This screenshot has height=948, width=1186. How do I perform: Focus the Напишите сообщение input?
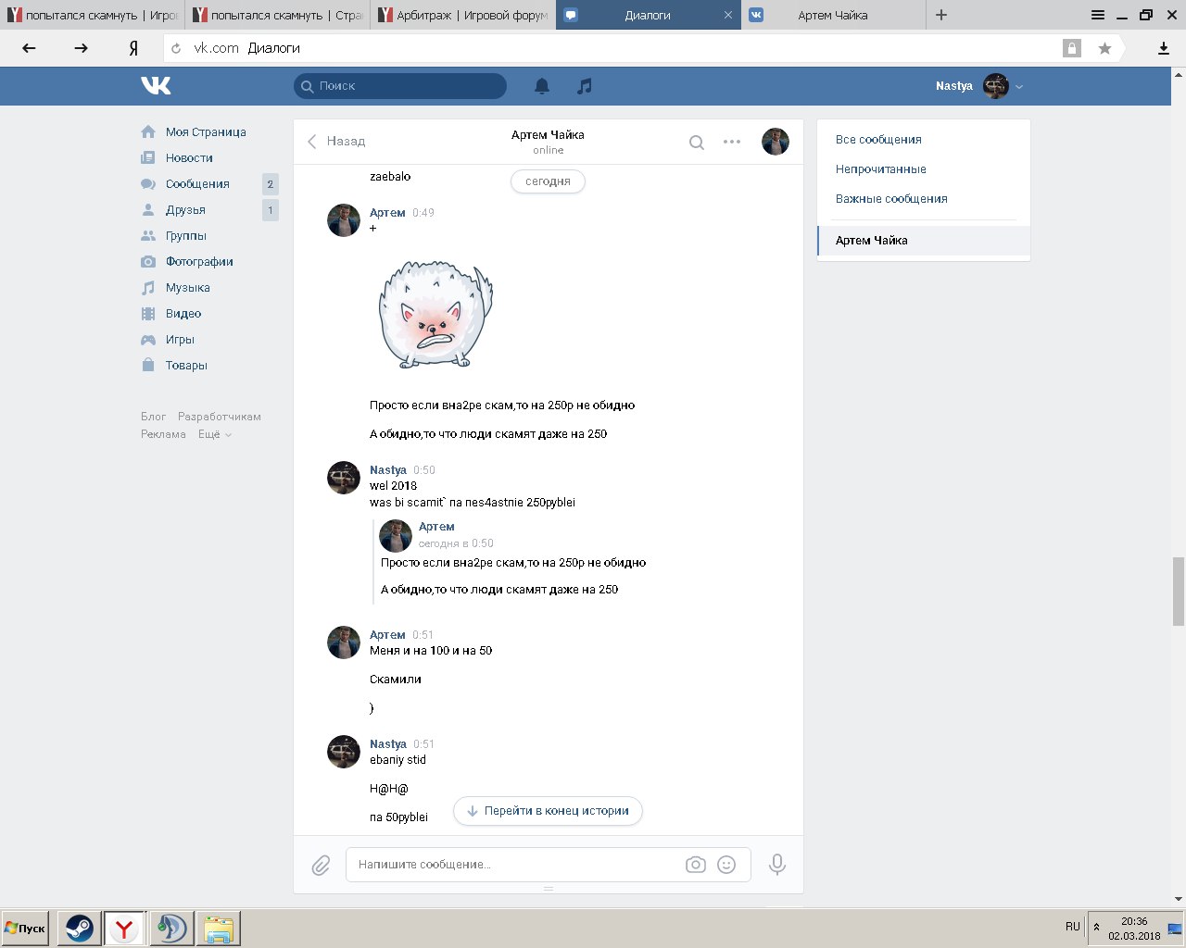tap(514, 865)
